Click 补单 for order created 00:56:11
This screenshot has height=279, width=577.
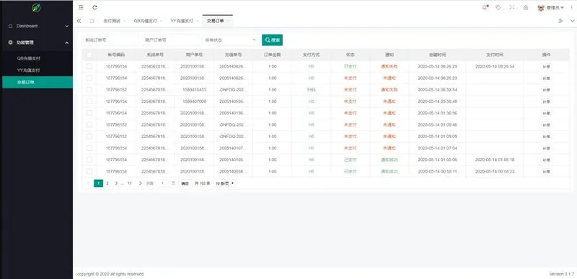(x=547, y=172)
